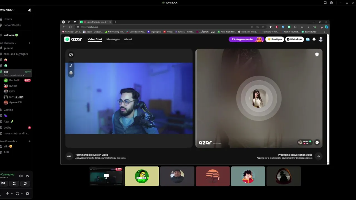Open the browser downloads icon

[308, 27]
